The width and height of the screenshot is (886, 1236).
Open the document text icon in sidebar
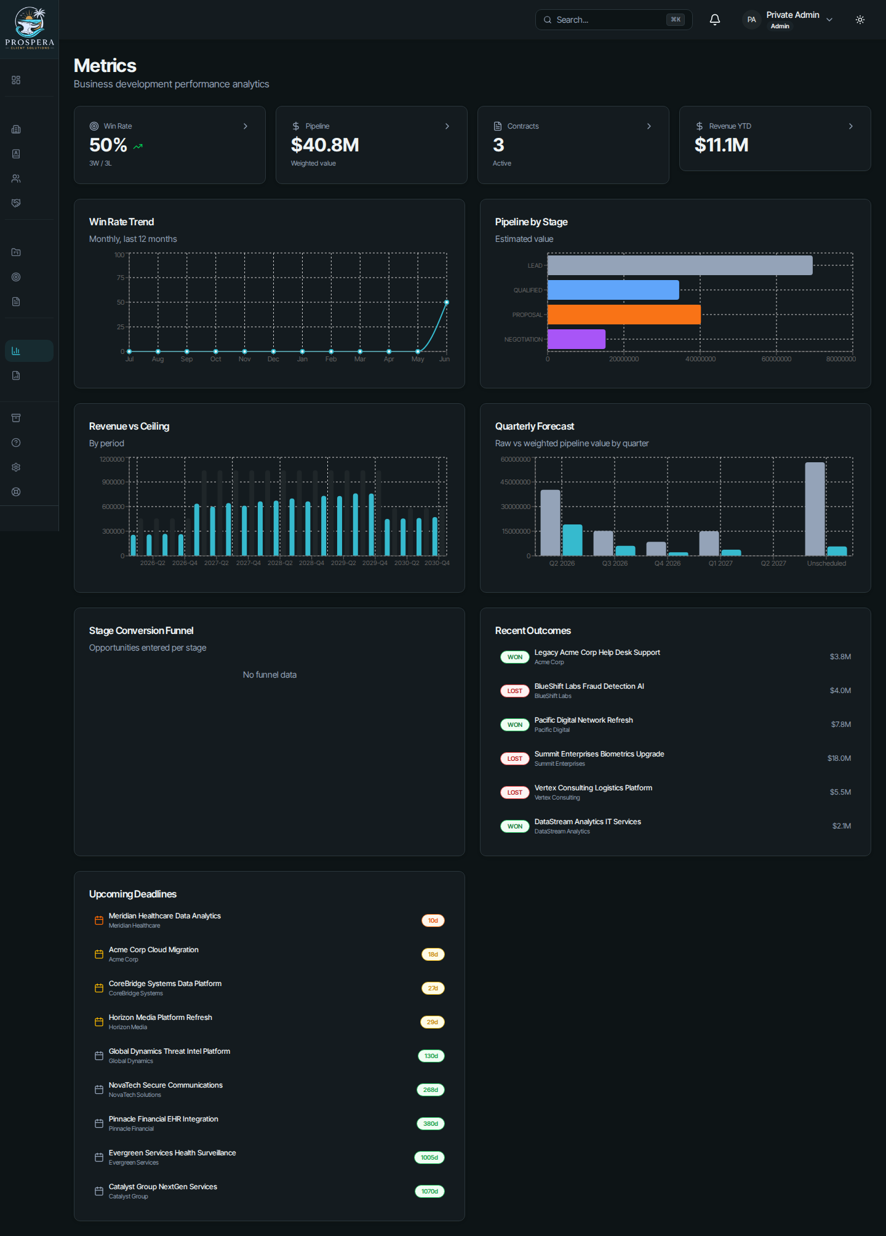coord(16,302)
